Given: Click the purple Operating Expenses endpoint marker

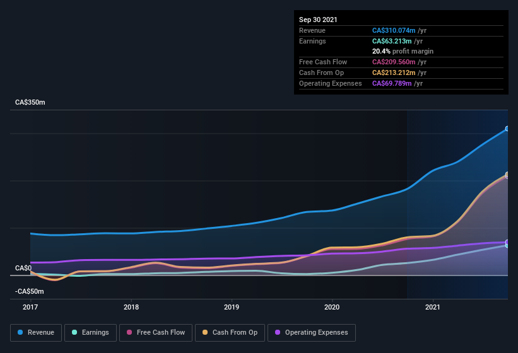Looking at the screenshot, I should pos(507,242).
